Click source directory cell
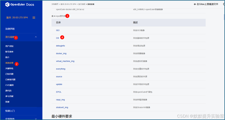The height and width of the screenshot is (120, 225). click(x=59, y=77)
